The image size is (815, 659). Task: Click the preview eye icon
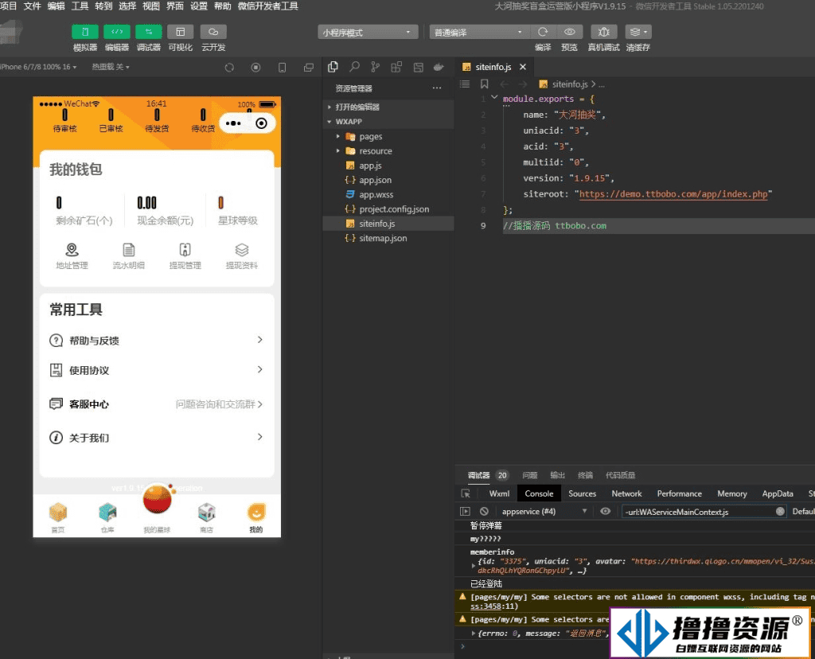(570, 32)
